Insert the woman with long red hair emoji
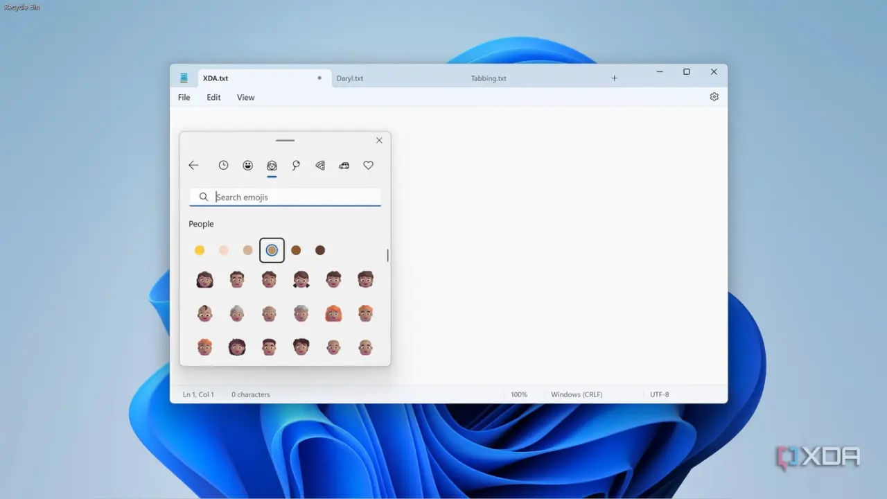 pyautogui.click(x=333, y=313)
